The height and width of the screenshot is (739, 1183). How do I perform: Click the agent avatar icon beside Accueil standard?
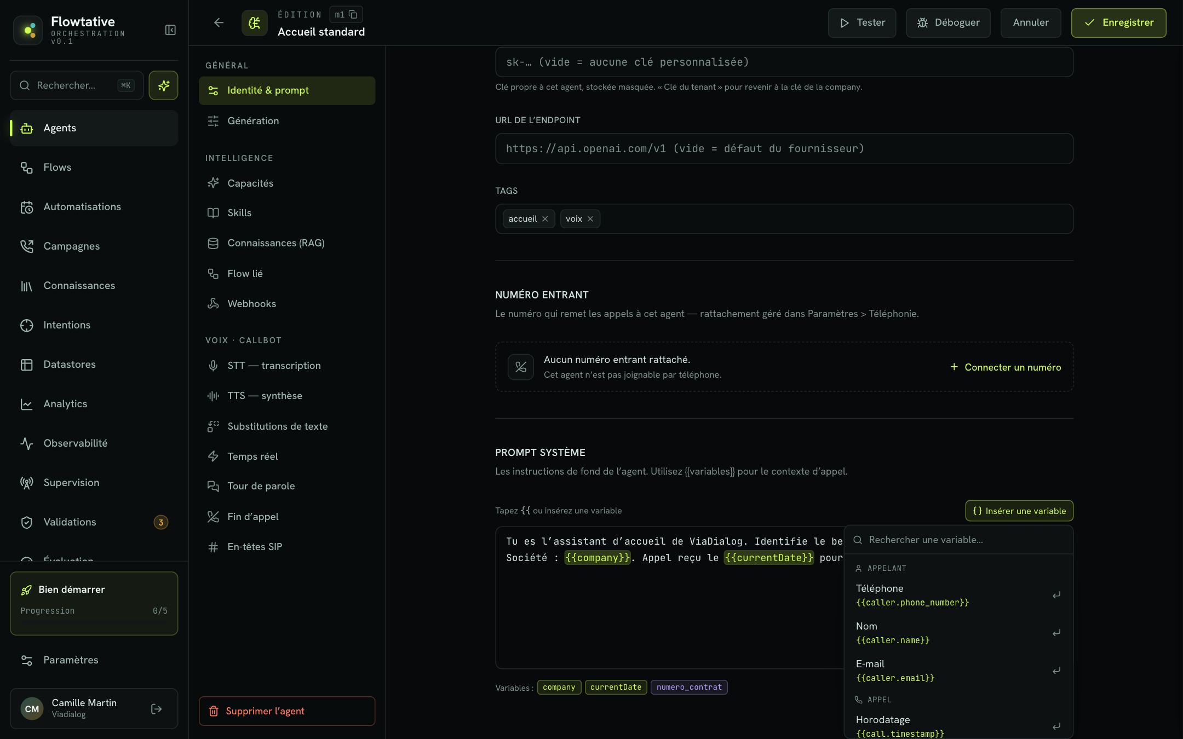[x=255, y=23]
